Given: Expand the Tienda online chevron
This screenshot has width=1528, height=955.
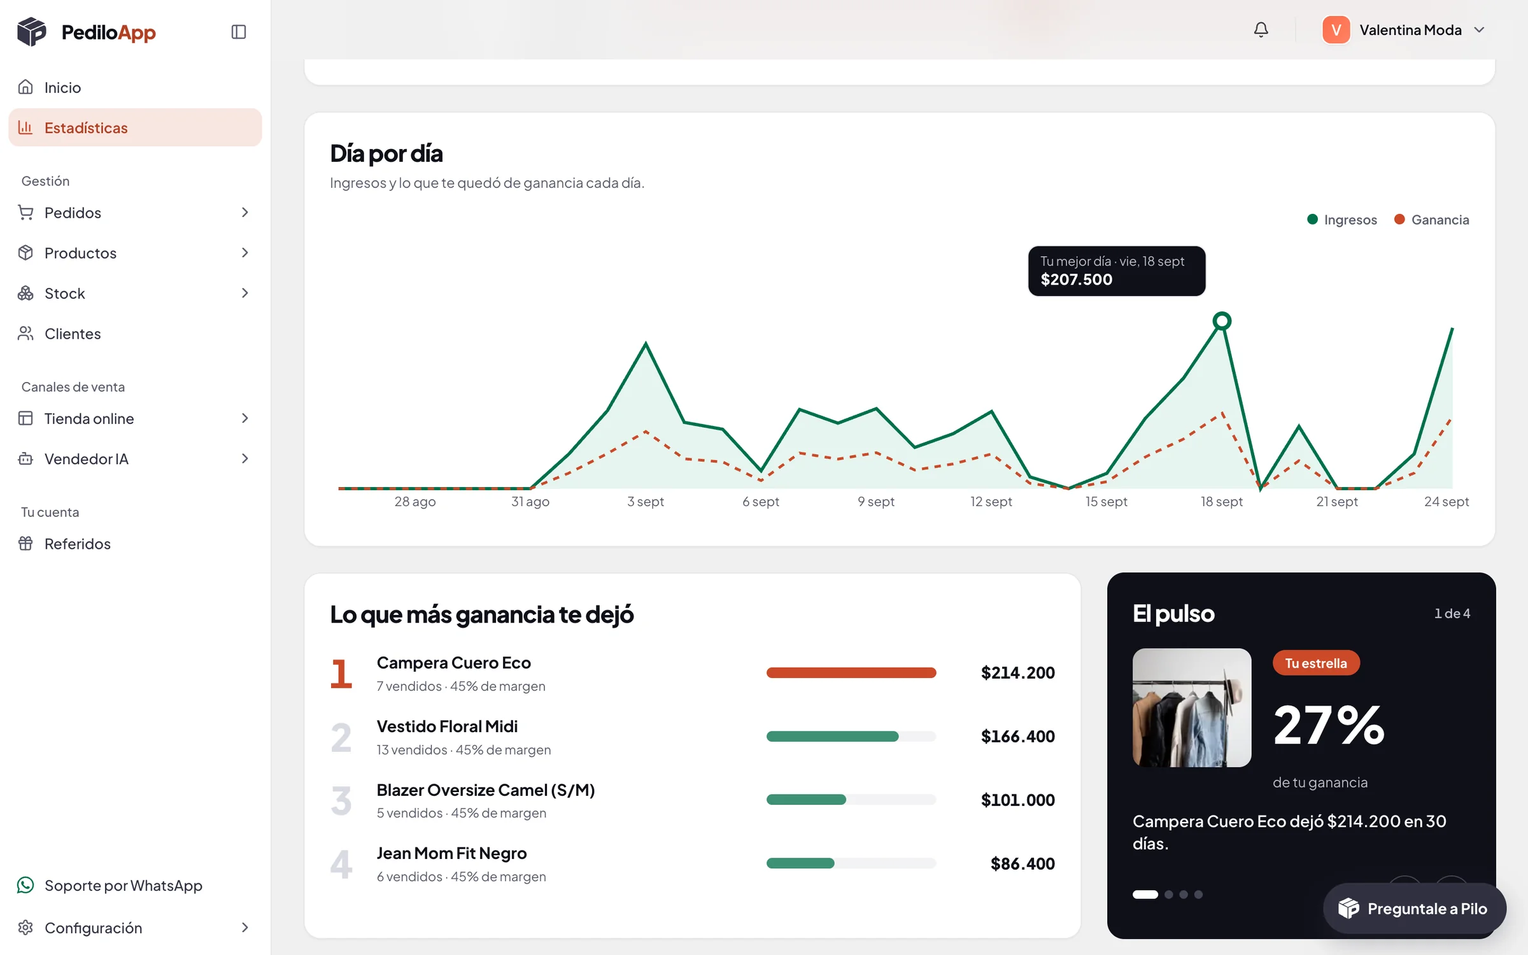Looking at the screenshot, I should (x=245, y=418).
